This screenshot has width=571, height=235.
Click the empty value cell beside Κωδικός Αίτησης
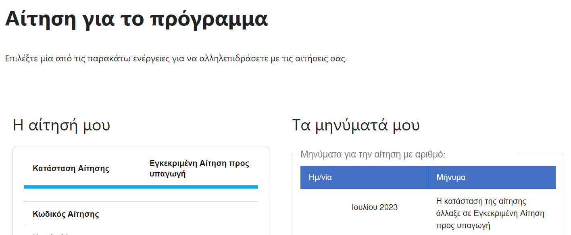[x=200, y=214]
